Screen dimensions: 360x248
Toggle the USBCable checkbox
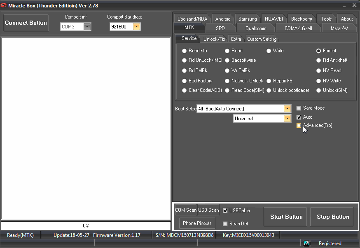click(225, 211)
